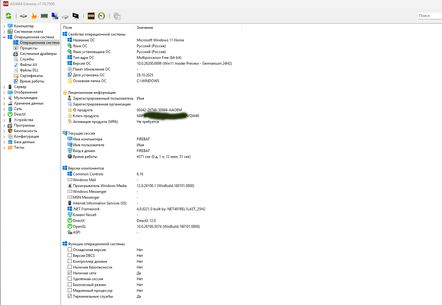Click the Медленный процессор checkbox

[70, 290]
